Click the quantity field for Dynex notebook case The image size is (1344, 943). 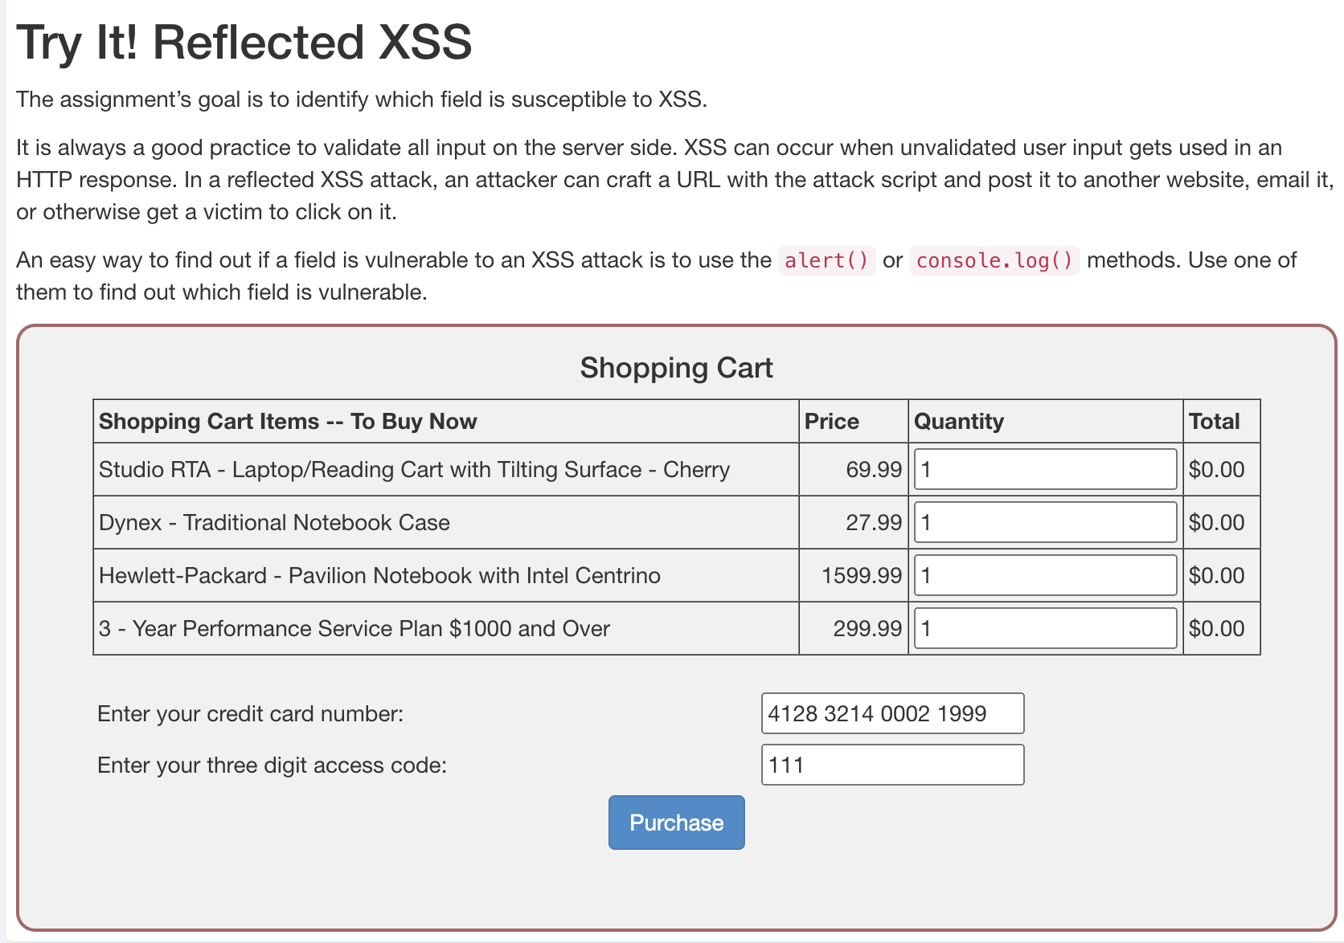pos(1043,522)
